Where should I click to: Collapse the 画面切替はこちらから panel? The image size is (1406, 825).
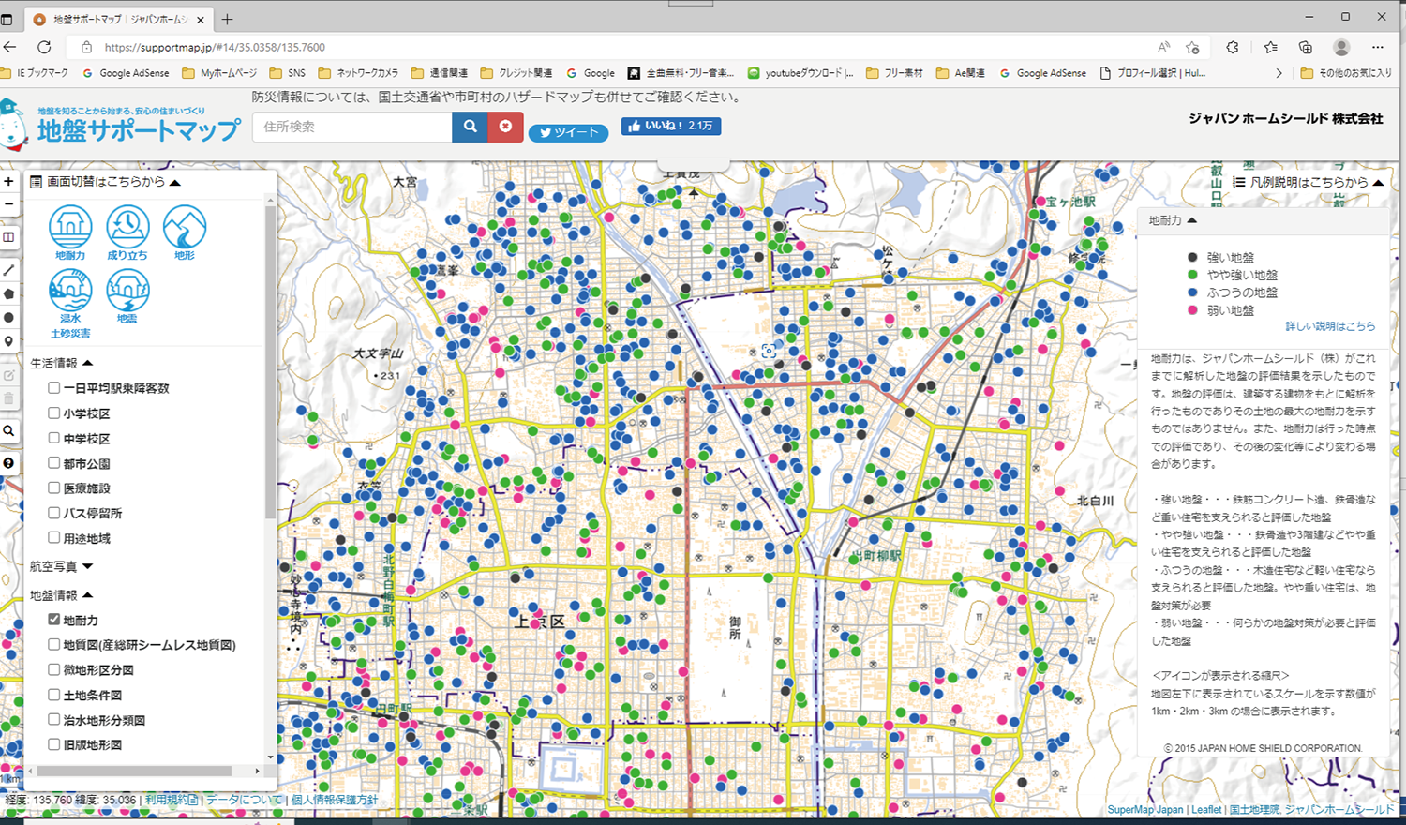click(105, 182)
